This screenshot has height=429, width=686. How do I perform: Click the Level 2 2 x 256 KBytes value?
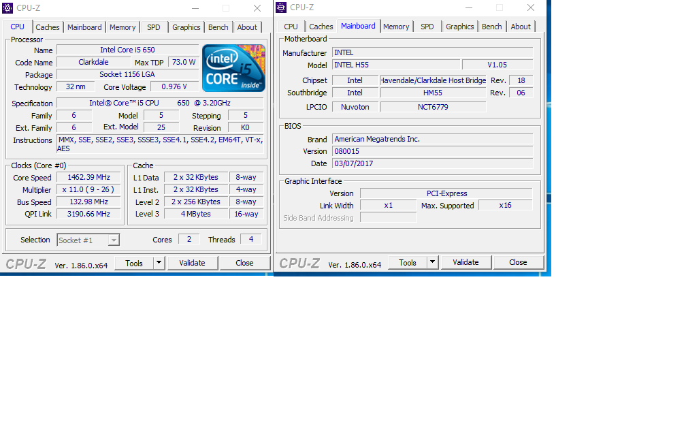click(x=196, y=202)
